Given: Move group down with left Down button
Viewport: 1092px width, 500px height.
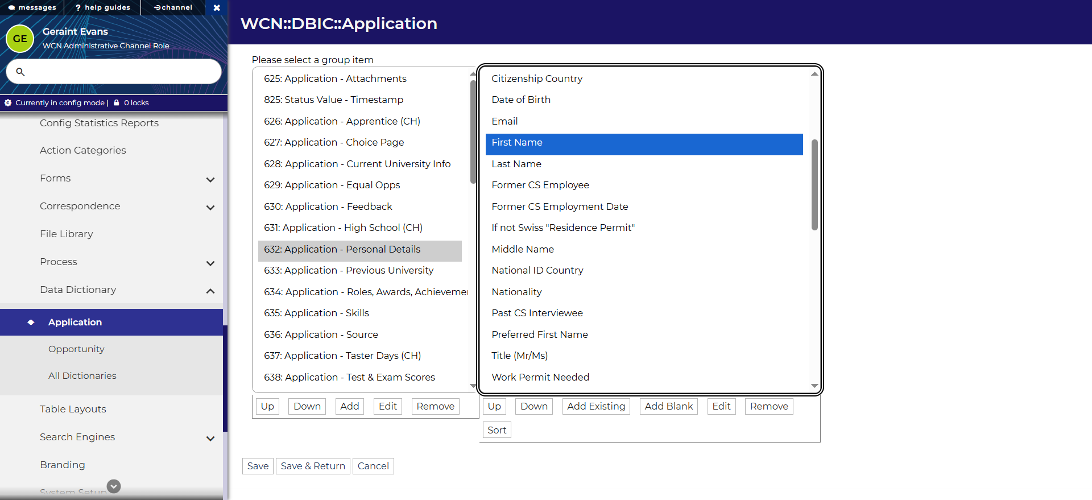Looking at the screenshot, I should coord(307,406).
